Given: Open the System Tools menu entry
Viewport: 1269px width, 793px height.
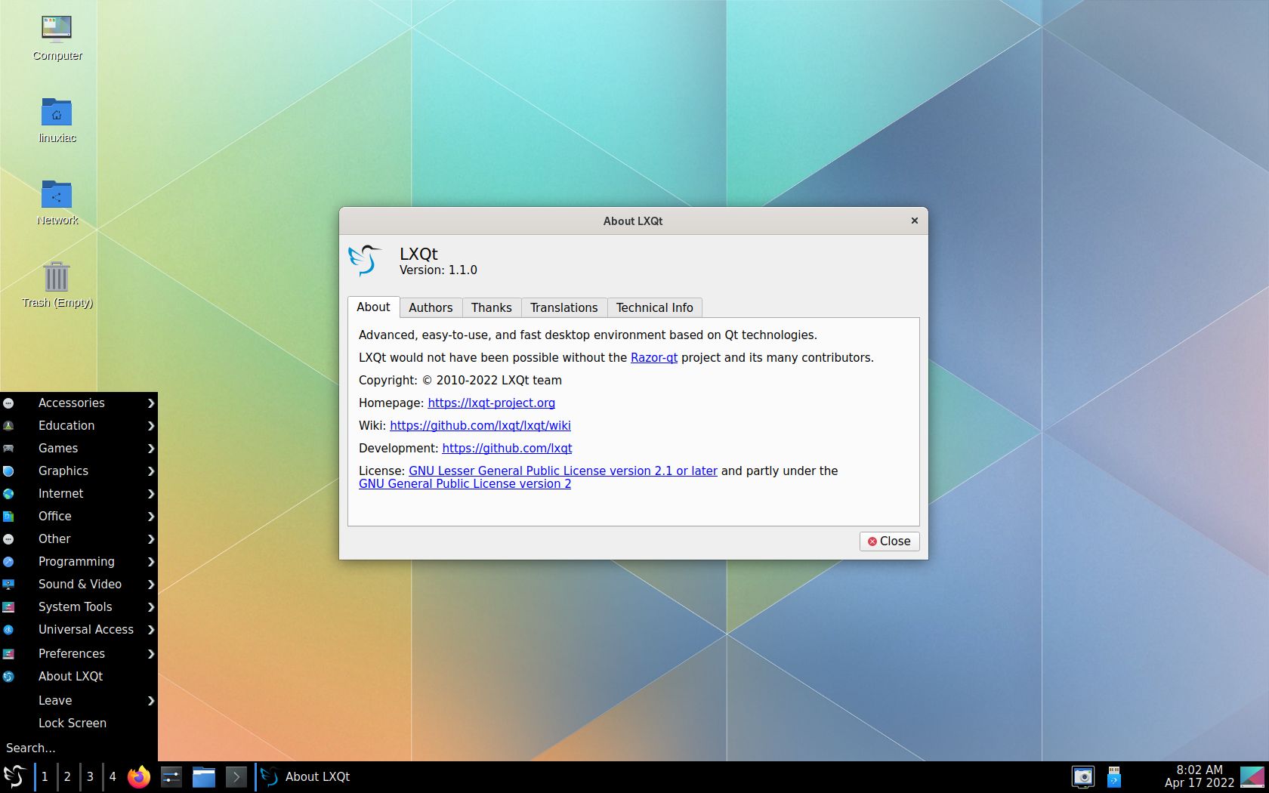Looking at the screenshot, I should click(x=79, y=607).
